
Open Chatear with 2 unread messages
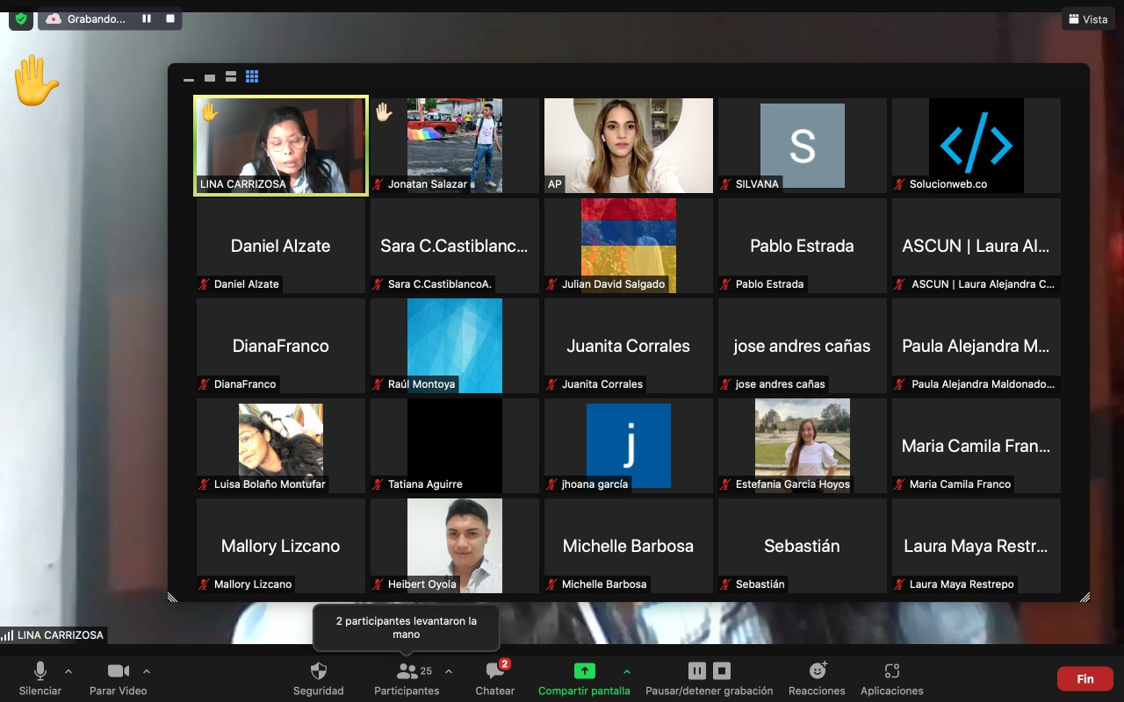tap(495, 678)
